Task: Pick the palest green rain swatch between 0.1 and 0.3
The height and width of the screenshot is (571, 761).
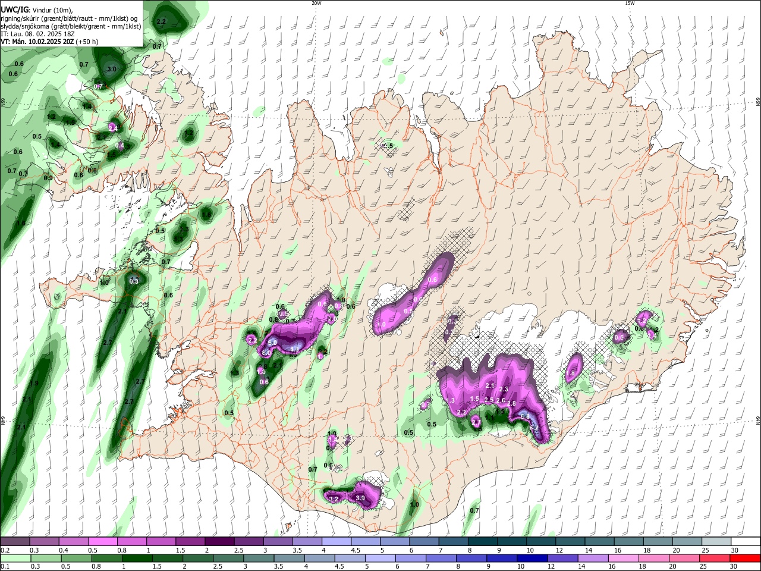Action: (x=15, y=558)
